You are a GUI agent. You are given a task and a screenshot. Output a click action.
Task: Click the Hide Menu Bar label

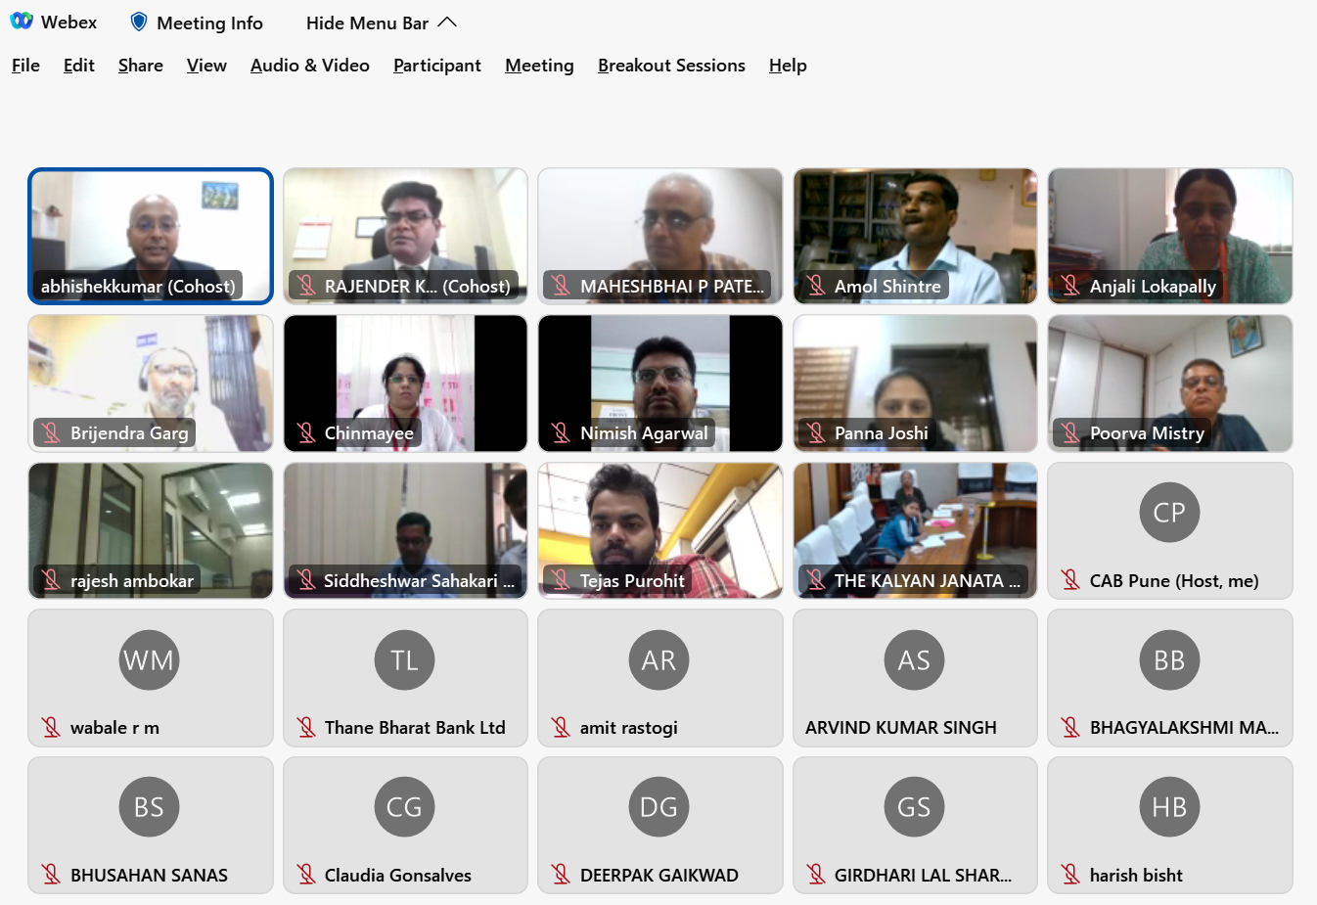[x=367, y=23]
